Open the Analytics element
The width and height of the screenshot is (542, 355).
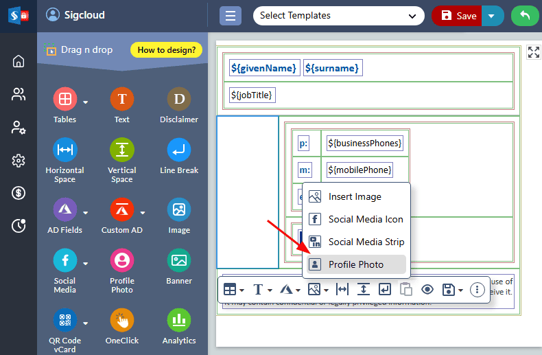pos(179,320)
